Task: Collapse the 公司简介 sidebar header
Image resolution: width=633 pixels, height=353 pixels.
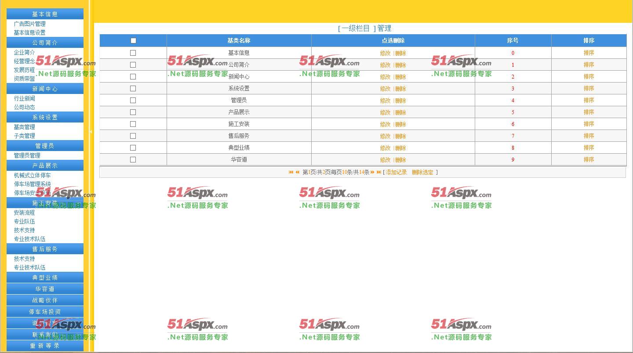Action: pyautogui.click(x=45, y=43)
